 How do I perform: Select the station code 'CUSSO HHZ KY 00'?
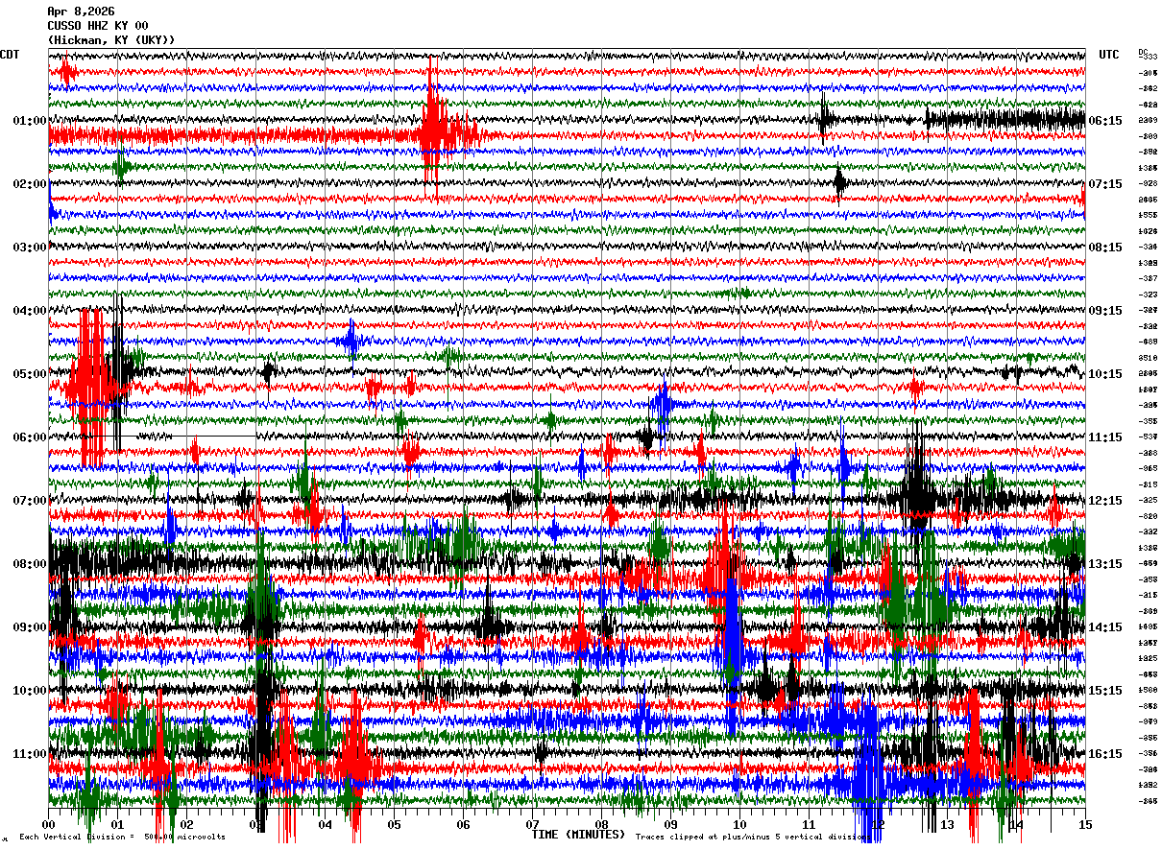coord(98,26)
